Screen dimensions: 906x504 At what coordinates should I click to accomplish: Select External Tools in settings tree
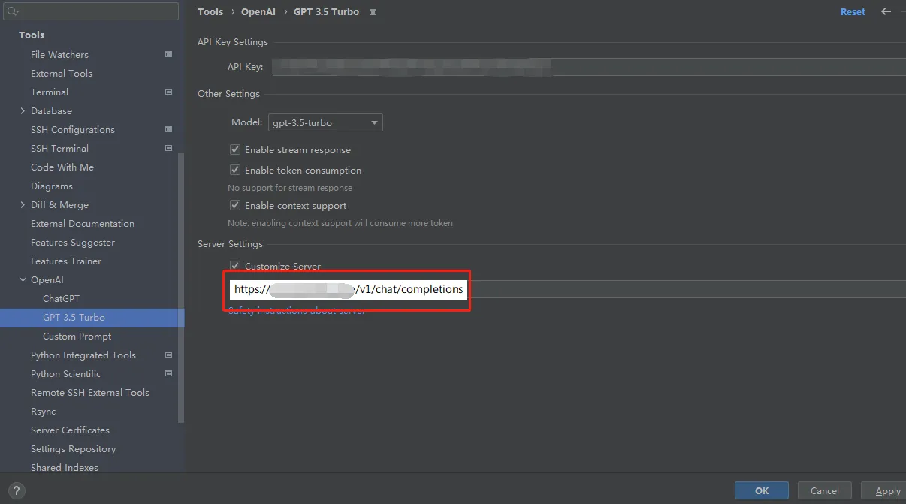click(x=62, y=73)
